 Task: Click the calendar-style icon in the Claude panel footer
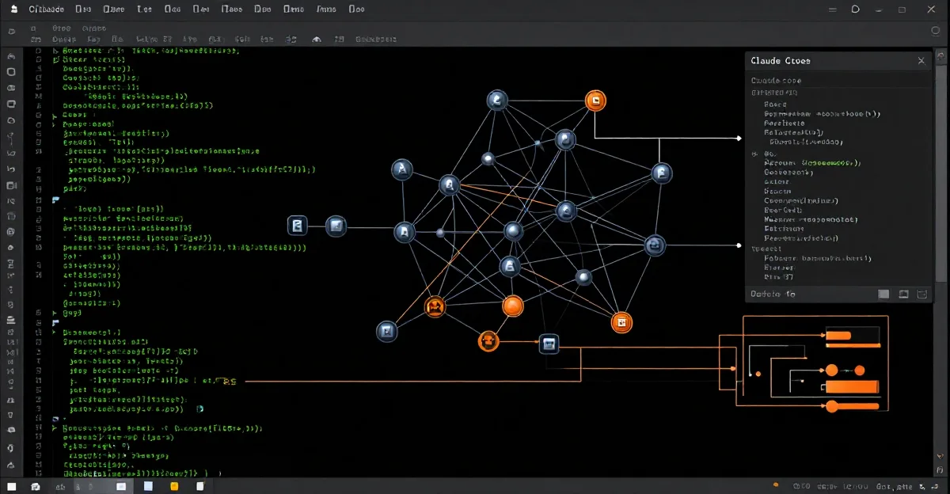tap(922, 294)
